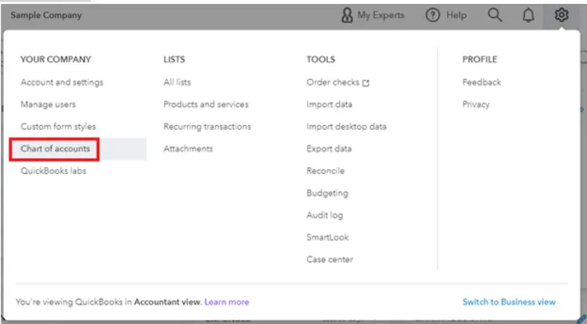Click the settings gear icon
Image resolution: width=587 pixels, height=324 pixels.
coord(561,15)
